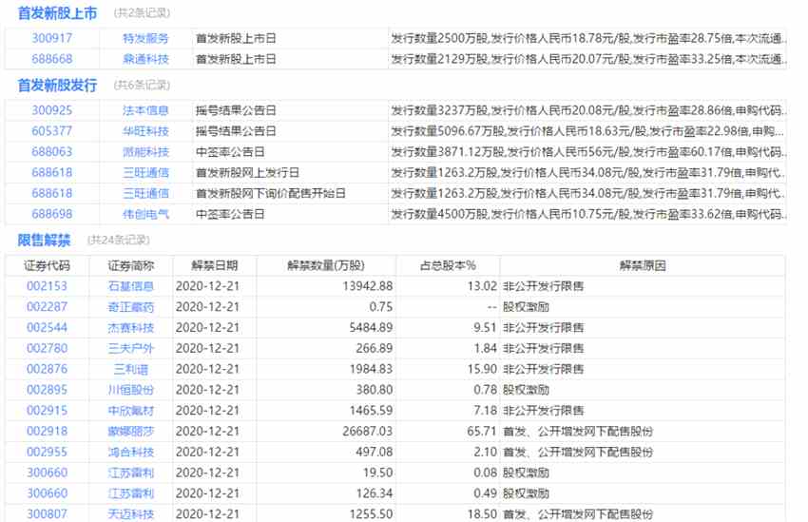Screen dimensions: 808x522
Task: Open the 华旺科技 stock name link
Action: coord(145,131)
